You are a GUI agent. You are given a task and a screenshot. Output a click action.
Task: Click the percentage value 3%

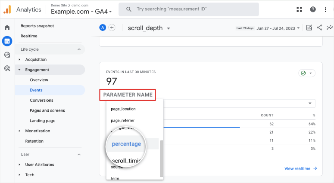(x=313, y=149)
